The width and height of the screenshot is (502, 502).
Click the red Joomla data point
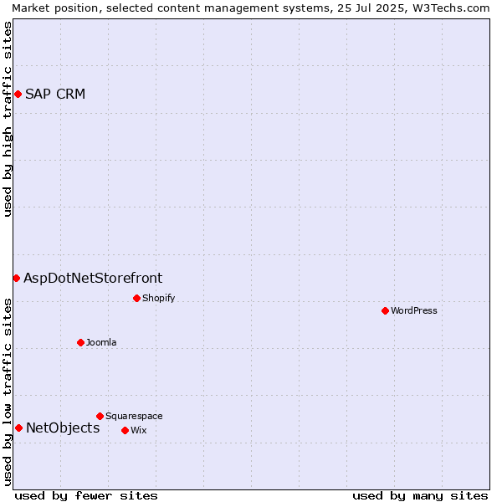80,342
